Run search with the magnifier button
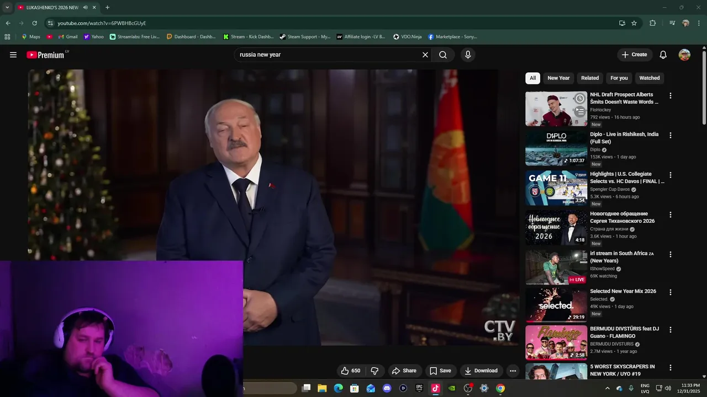This screenshot has width=707, height=397. click(x=443, y=55)
